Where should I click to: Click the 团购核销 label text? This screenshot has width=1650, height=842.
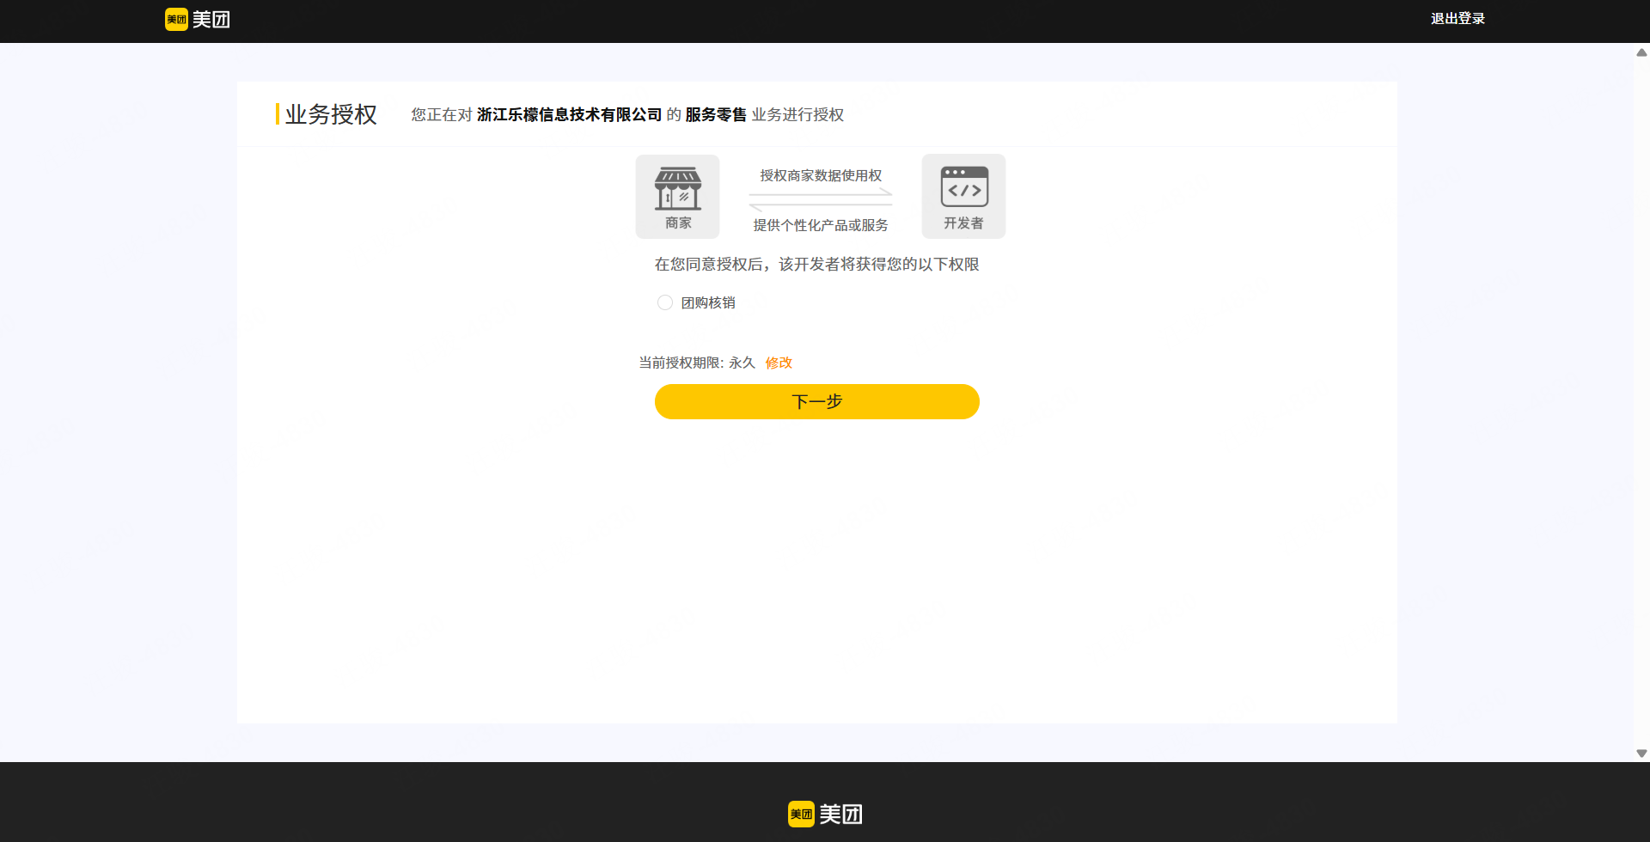pyautogui.click(x=708, y=302)
